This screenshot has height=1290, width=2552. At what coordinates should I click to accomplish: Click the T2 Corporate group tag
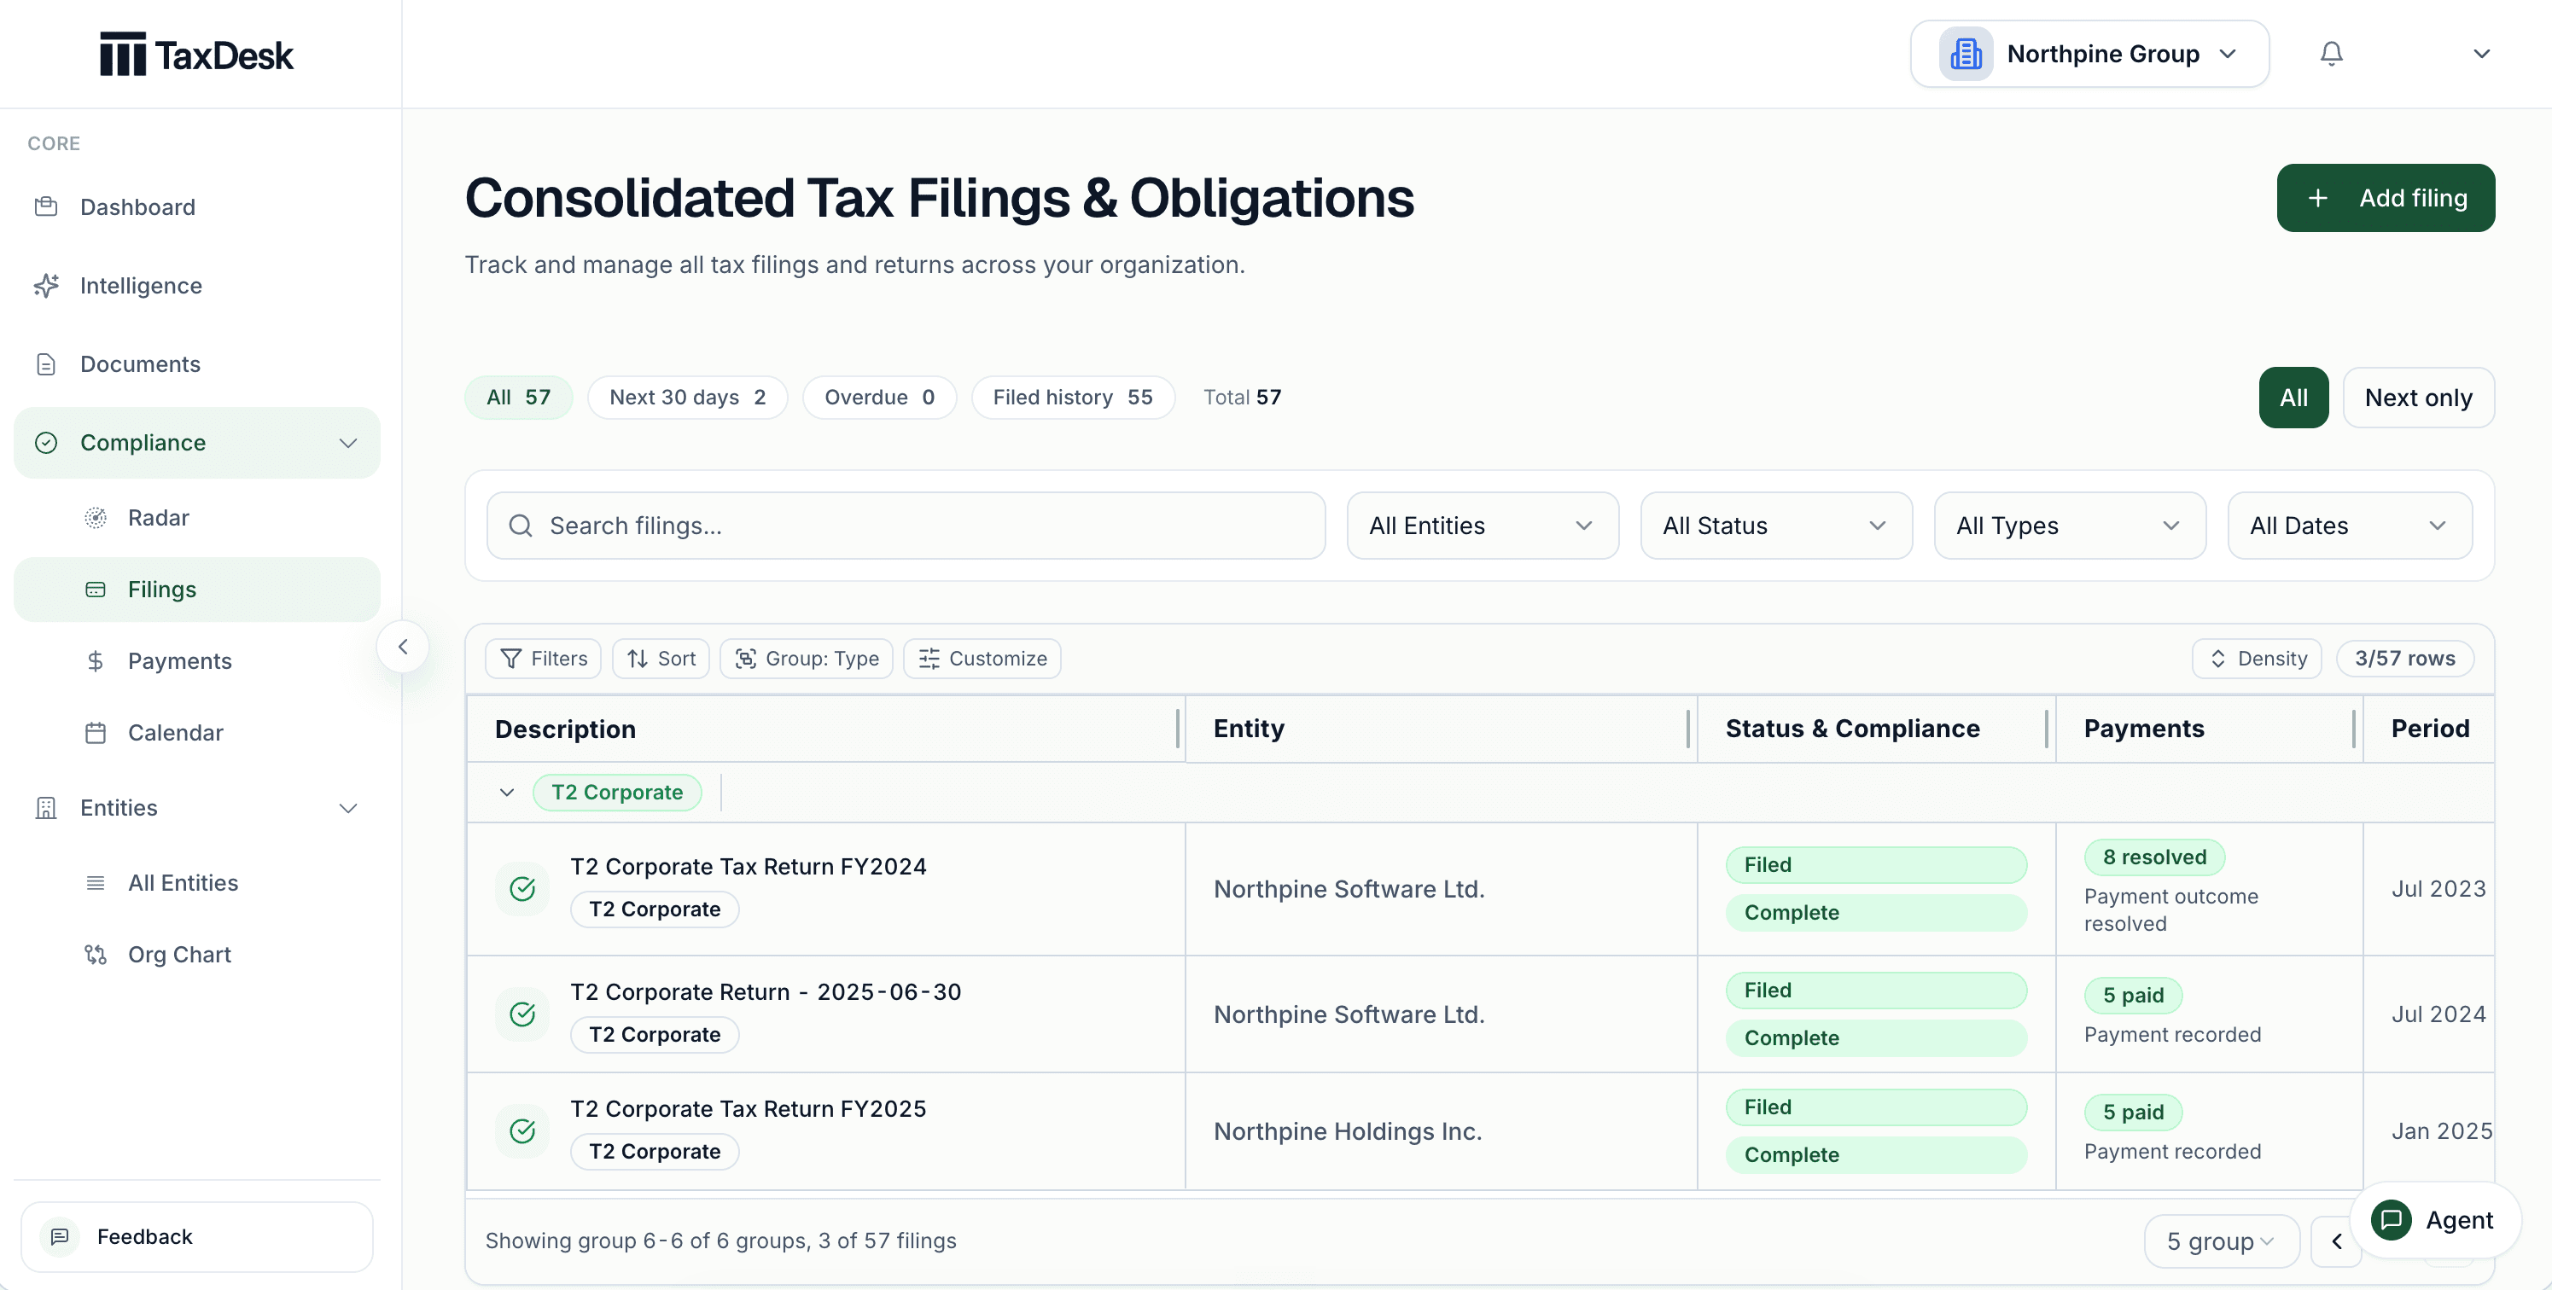coord(616,792)
